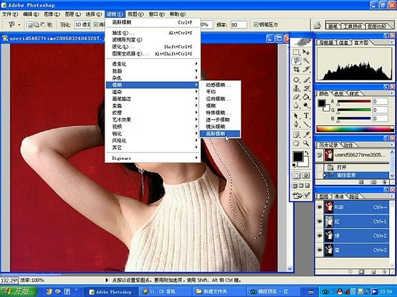Select the Eyedropper tool
The height and width of the screenshot is (297, 397).
(x=306, y=135)
